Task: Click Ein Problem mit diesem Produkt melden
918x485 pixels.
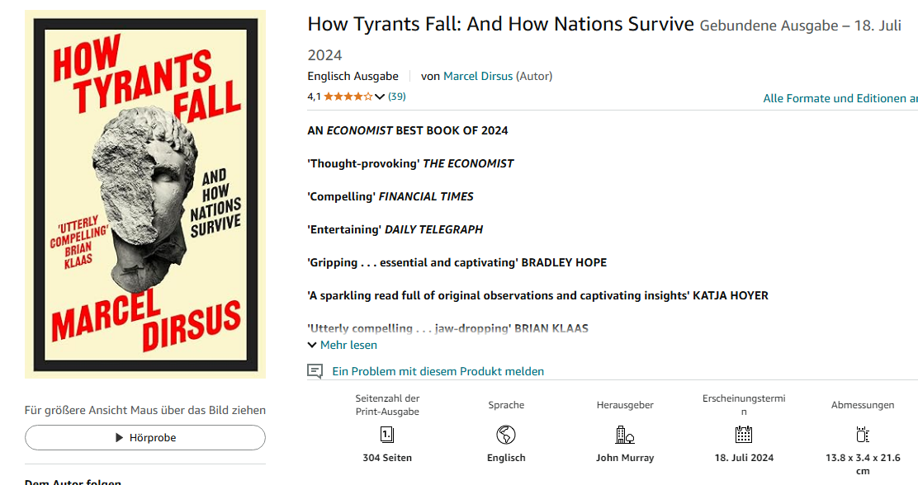Action: [x=438, y=371]
